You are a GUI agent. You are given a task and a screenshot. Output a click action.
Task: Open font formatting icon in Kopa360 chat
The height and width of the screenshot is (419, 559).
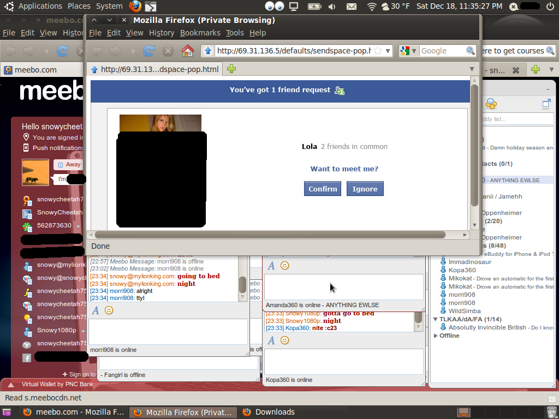(x=271, y=340)
